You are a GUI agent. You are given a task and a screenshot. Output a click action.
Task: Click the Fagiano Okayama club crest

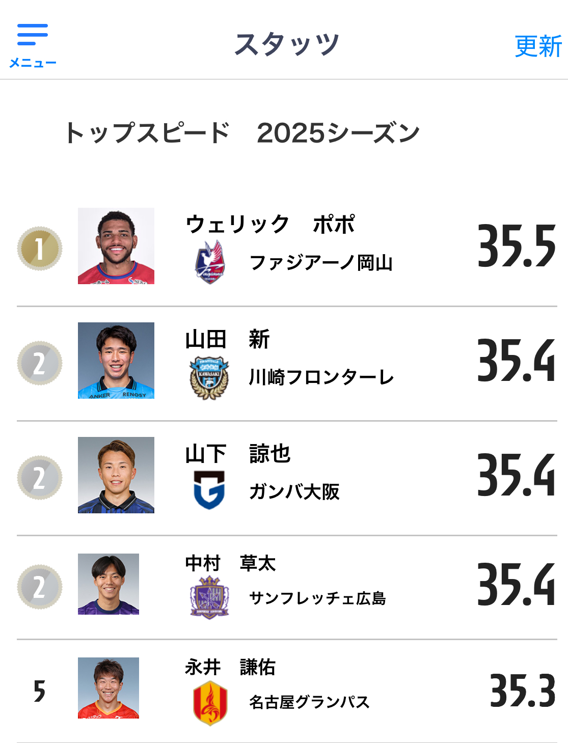click(209, 263)
